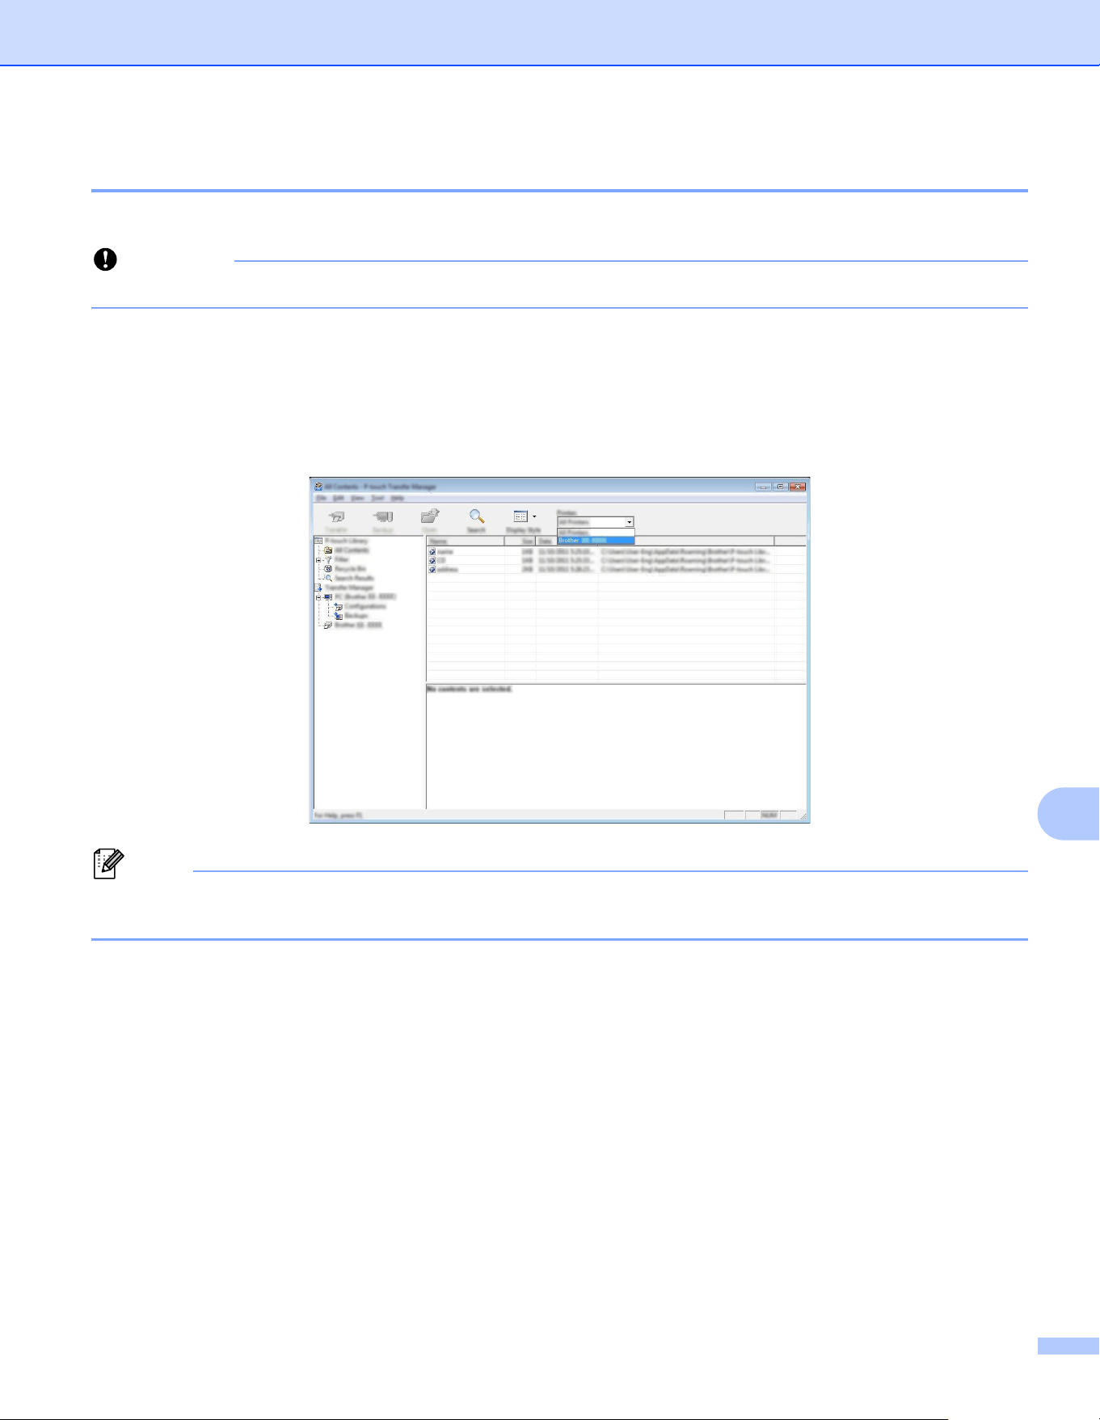Sort by the Size column header
Viewport: 1100px width, 1420px height.
coord(520,541)
